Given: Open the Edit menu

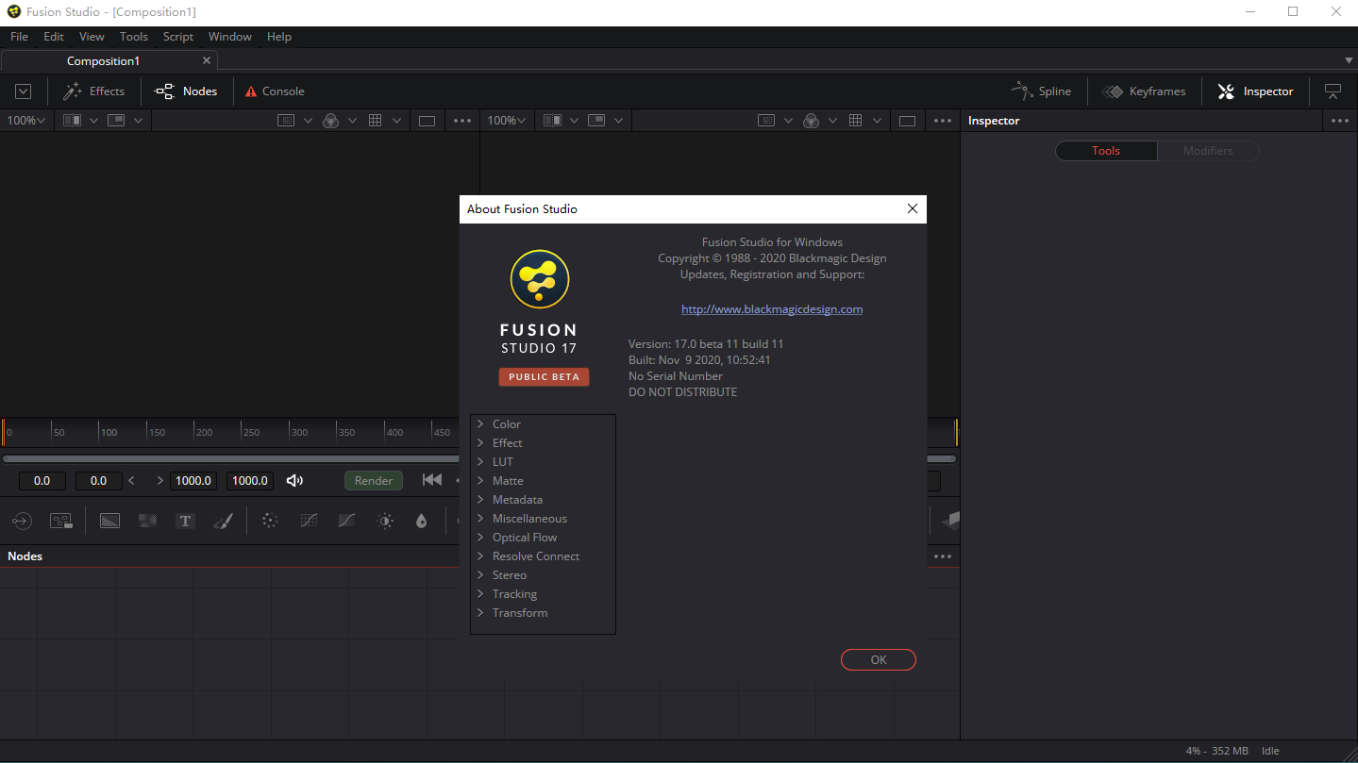Looking at the screenshot, I should tap(54, 37).
